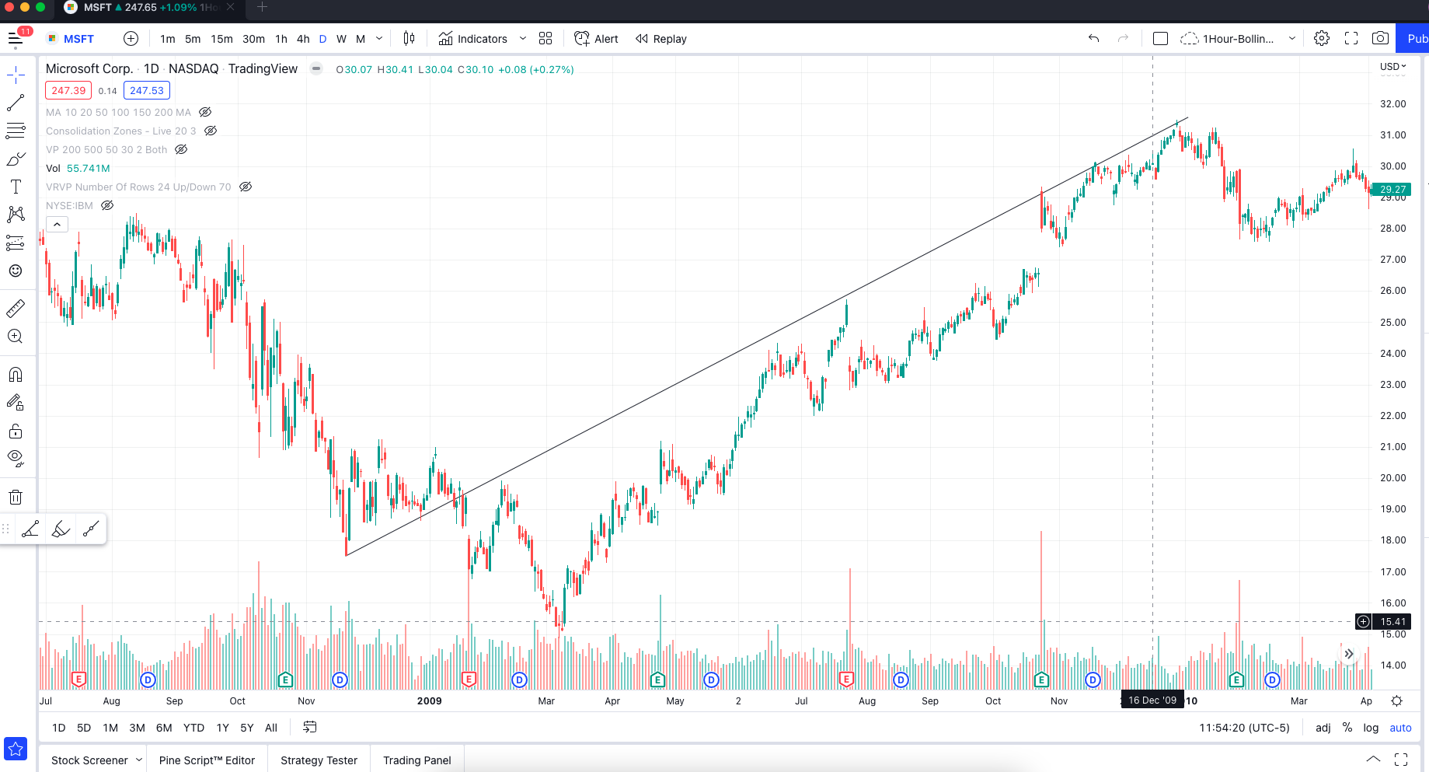Open the Pine Script Editor tab
Image resolution: width=1429 pixels, height=772 pixels.
(x=207, y=760)
